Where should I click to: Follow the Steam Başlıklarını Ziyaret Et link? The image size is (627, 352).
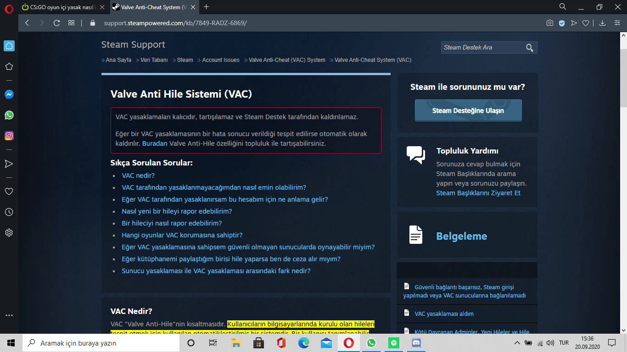click(x=478, y=193)
